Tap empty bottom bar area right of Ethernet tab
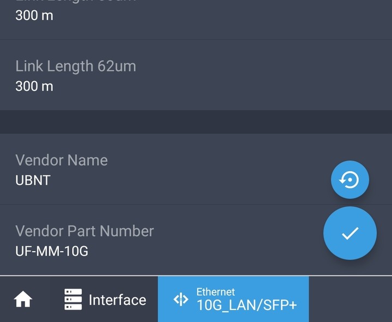 coord(350,299)
